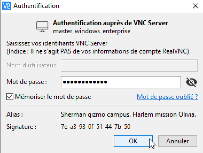Uncheck Mémoriser le mot de passe checkbox
The height and width of the screenshot is (153, 203).
[x=10, y=97]
